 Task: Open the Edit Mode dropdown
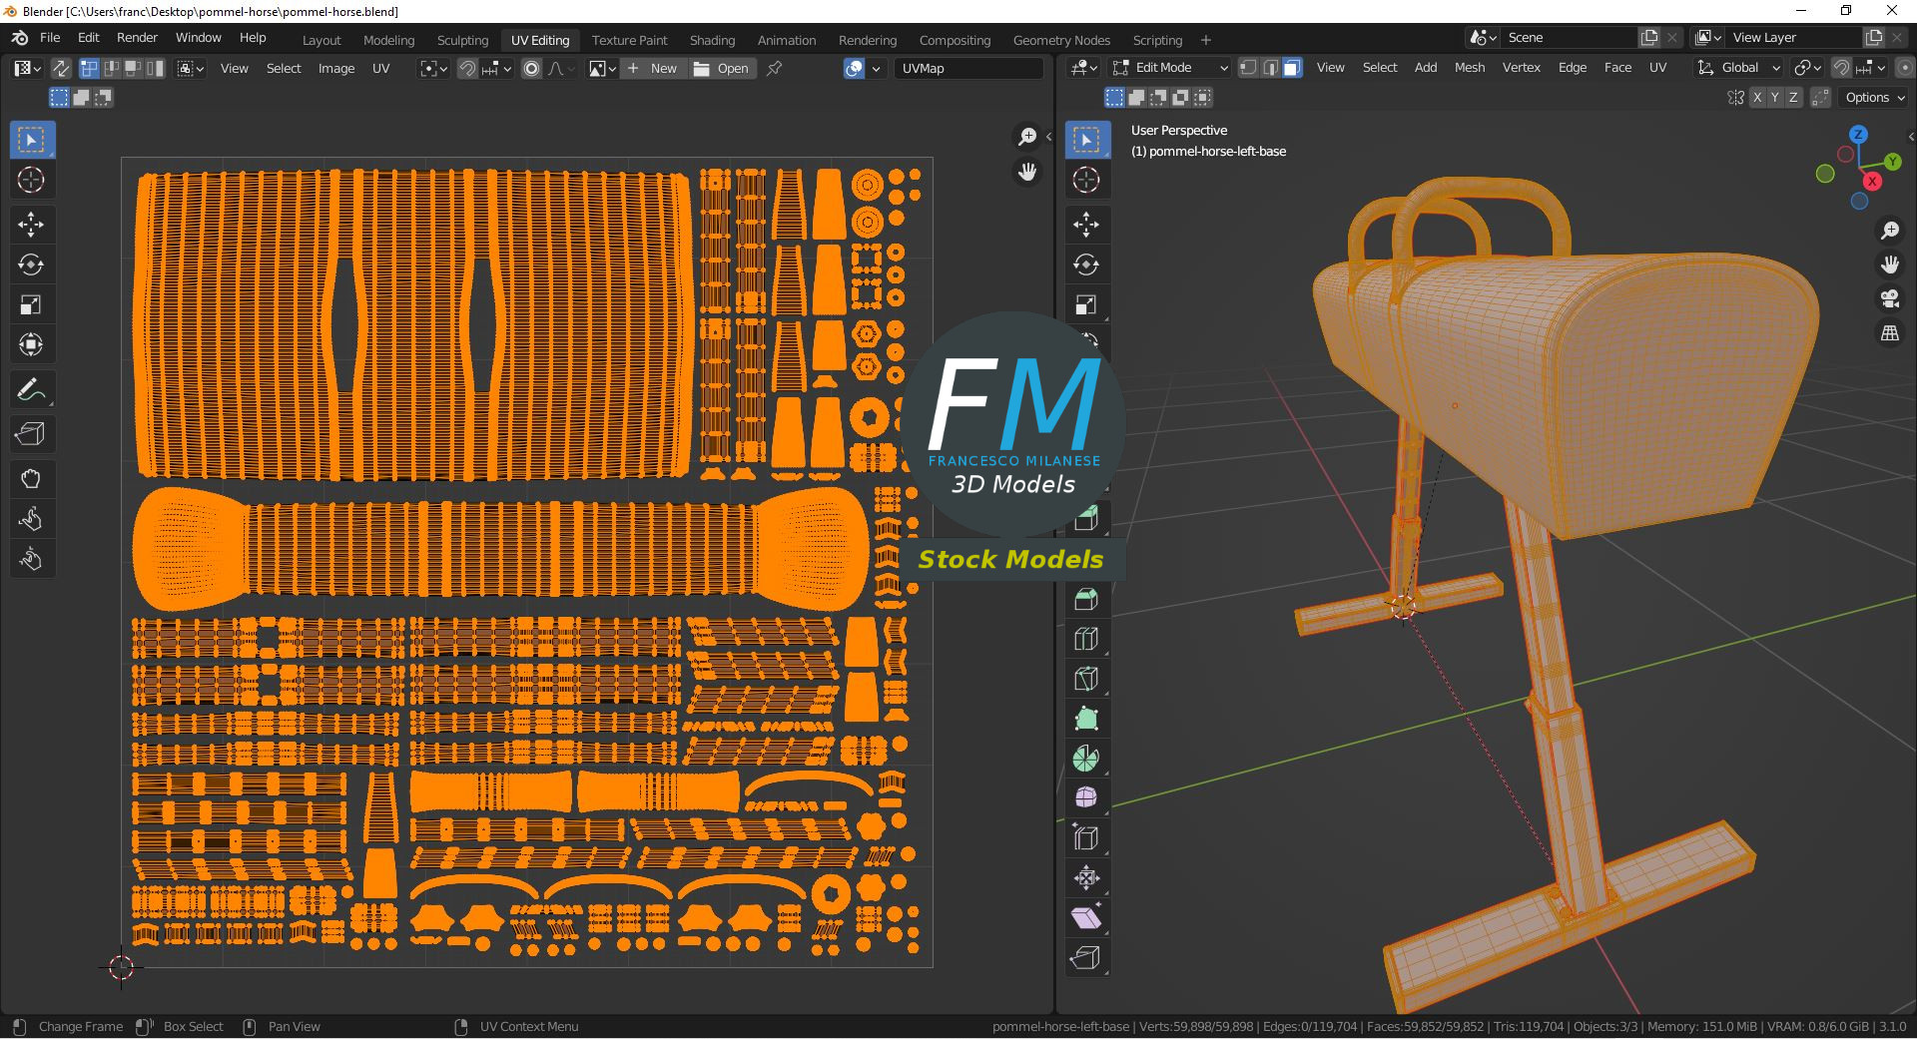point(1170,68)
